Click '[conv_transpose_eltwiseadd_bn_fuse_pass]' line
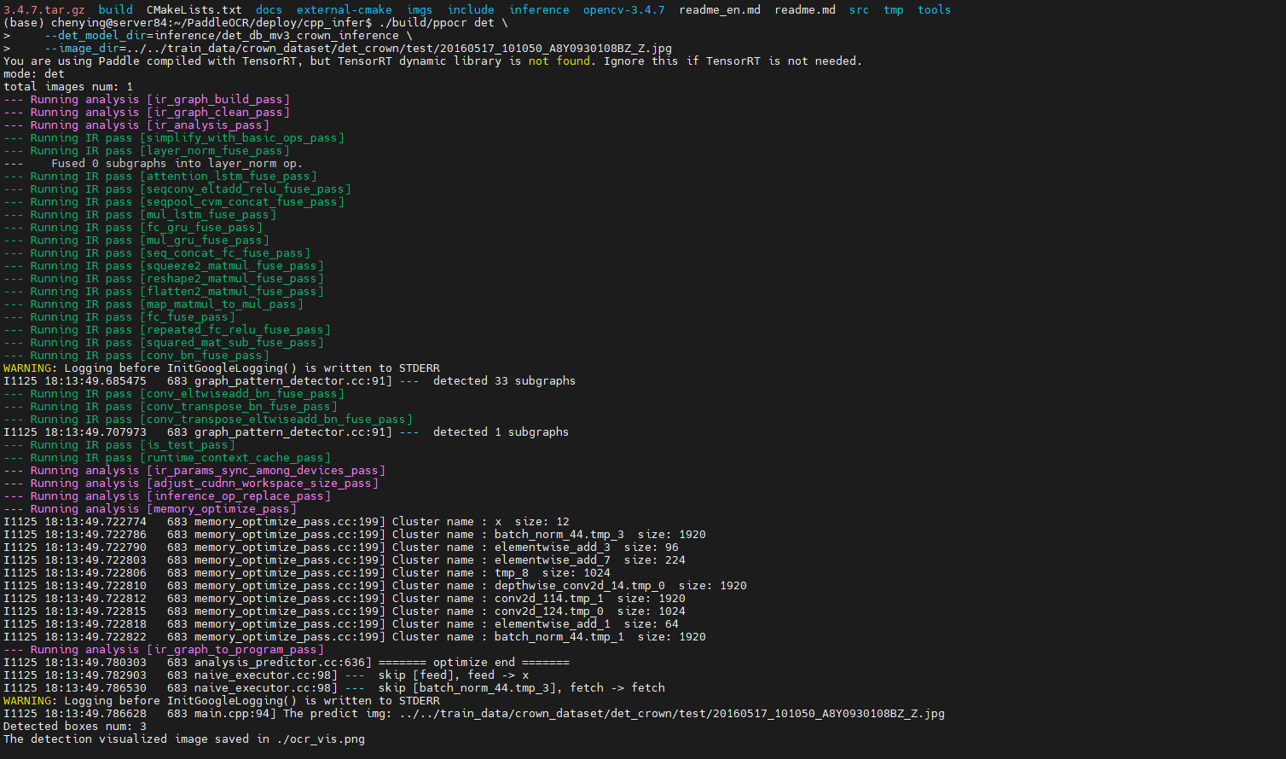The width and height of the screenshot is (1286, 759). (x=208, y=419)
